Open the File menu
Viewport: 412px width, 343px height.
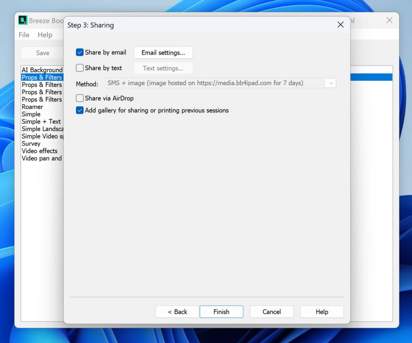coord(24,35)
